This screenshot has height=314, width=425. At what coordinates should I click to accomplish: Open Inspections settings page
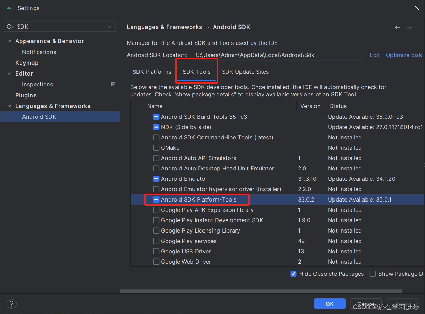point(37,84)
